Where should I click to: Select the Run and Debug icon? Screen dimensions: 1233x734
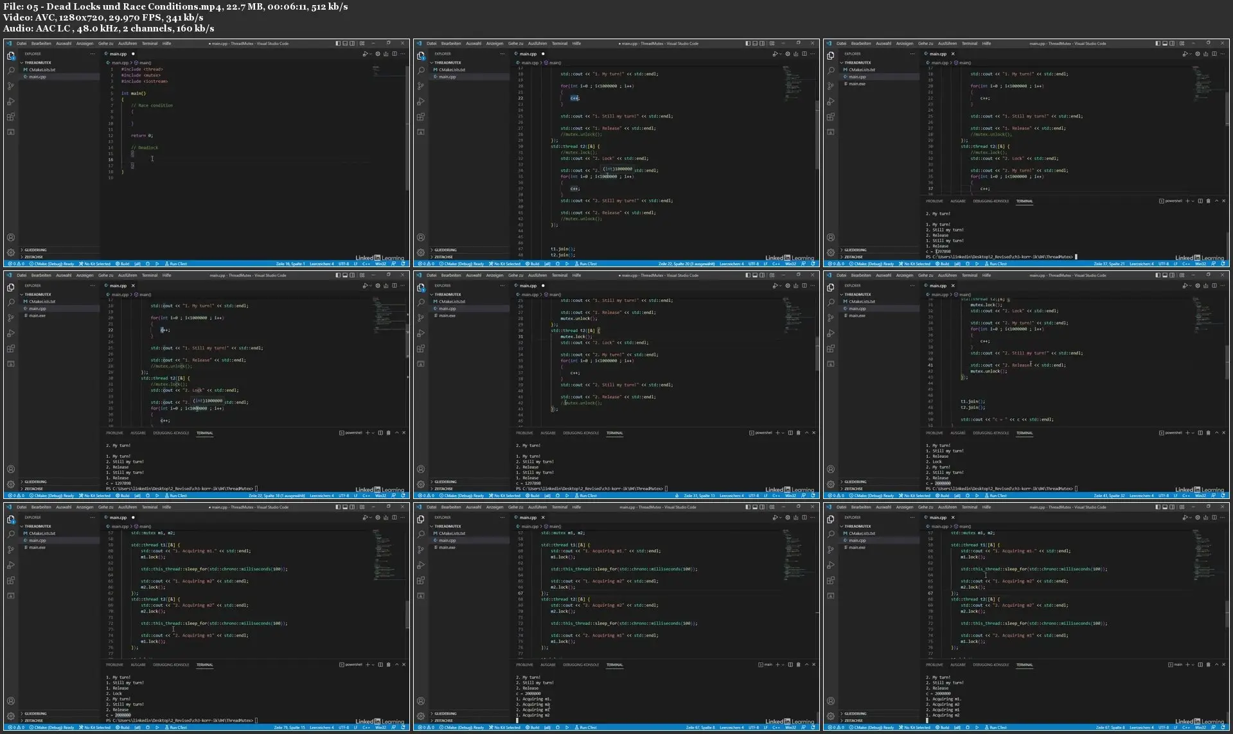[11, 101]
